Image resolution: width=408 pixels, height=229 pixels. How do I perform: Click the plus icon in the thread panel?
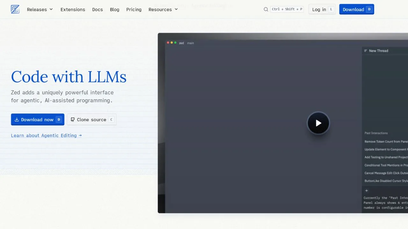tap(367, 191)
